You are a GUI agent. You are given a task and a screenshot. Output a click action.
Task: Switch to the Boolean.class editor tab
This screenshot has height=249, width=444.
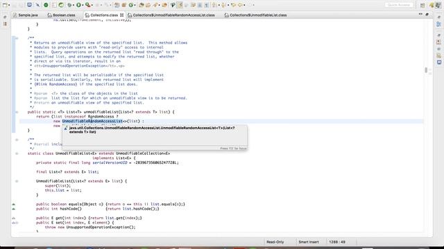61,15
